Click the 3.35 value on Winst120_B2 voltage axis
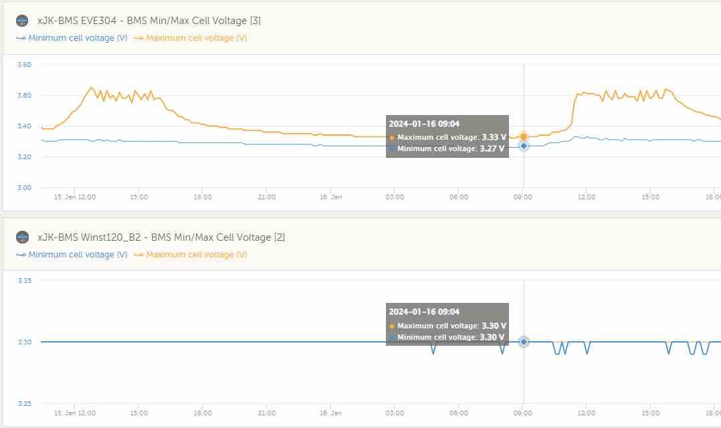 (24, 281)
